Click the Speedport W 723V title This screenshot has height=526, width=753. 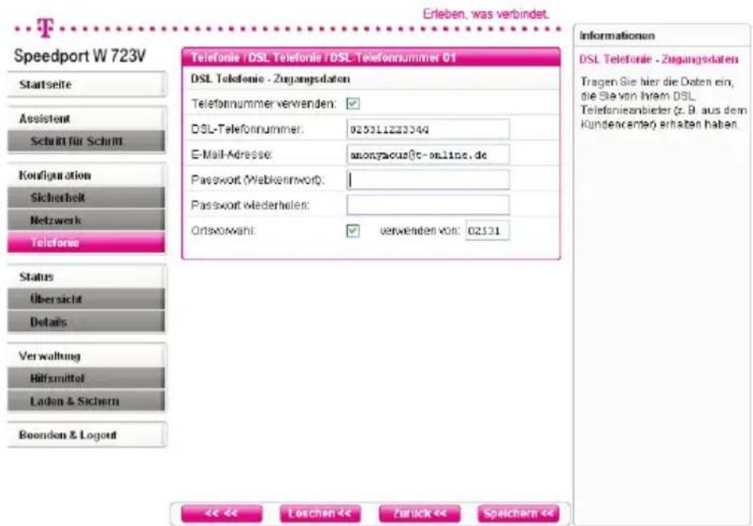click(80, 56)
